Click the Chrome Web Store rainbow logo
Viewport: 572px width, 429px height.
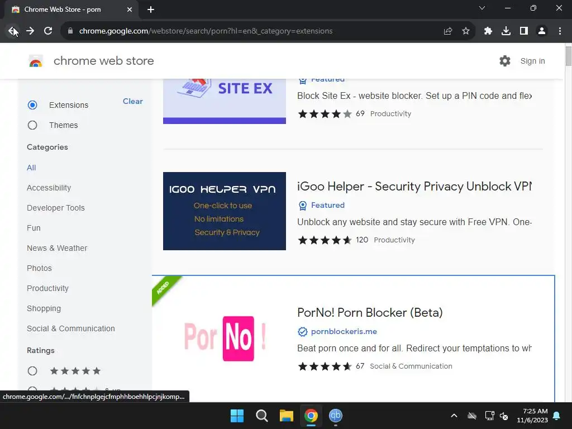tap(36, 61)
